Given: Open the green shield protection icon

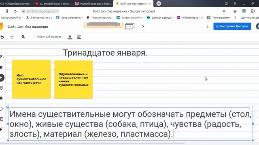Looking at the screenshot, I should tap(244, 11).
